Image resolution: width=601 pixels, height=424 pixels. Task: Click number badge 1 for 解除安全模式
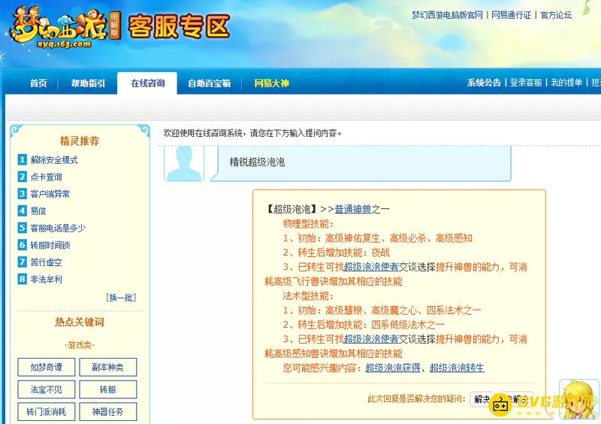click(x=23, y=159)
